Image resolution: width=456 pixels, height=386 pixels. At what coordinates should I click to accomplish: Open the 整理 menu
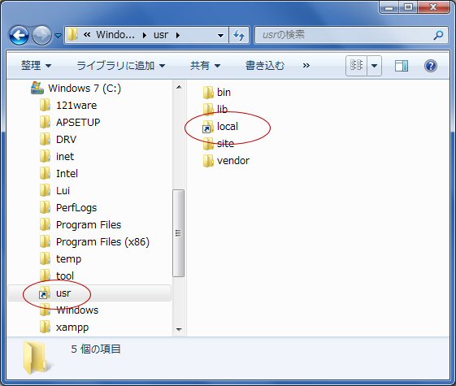36,66
